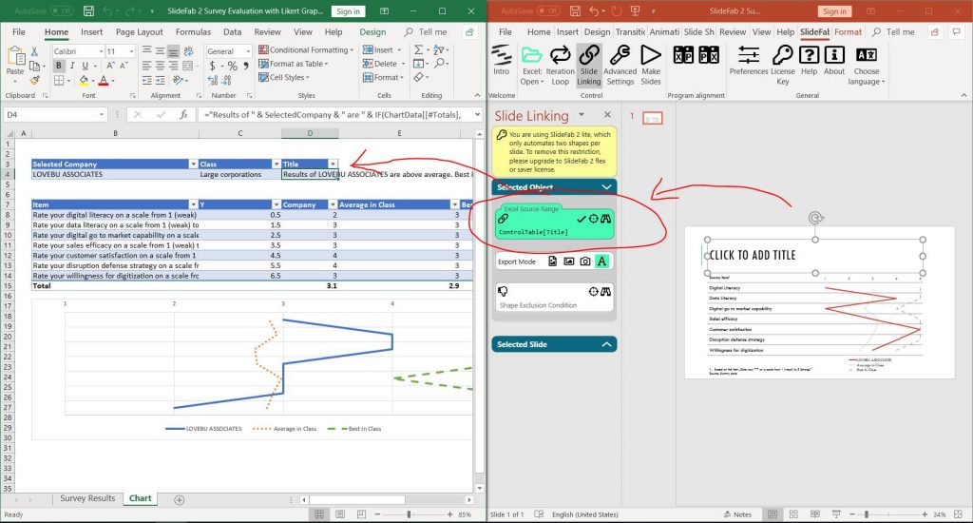Viewport: 973px width, 523px height.
Task: Open the Excel Data tab
Action: click(x=232, y=31)
